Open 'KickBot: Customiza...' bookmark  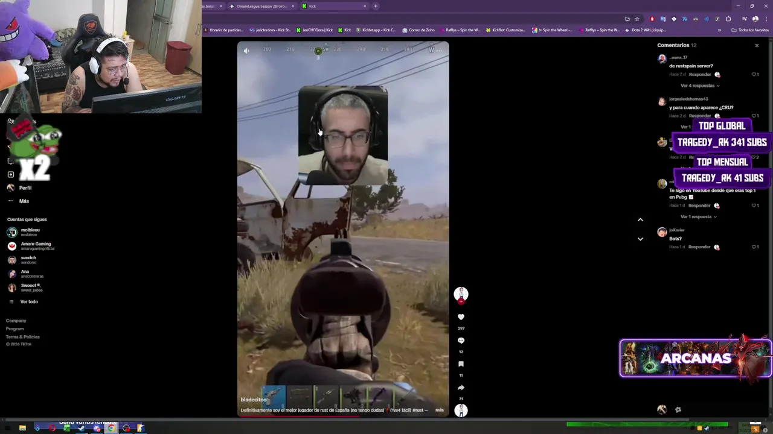[x=505, y=30]
